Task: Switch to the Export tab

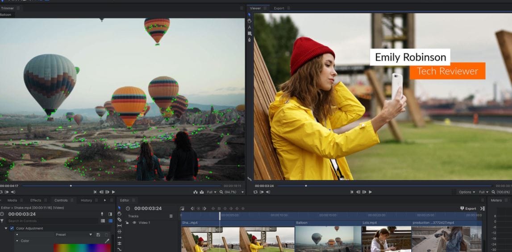Action: (279, 8)
